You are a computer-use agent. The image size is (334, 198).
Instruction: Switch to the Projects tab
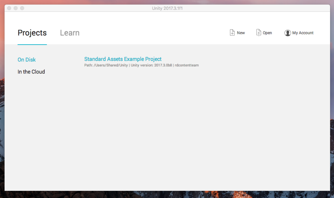32,33
